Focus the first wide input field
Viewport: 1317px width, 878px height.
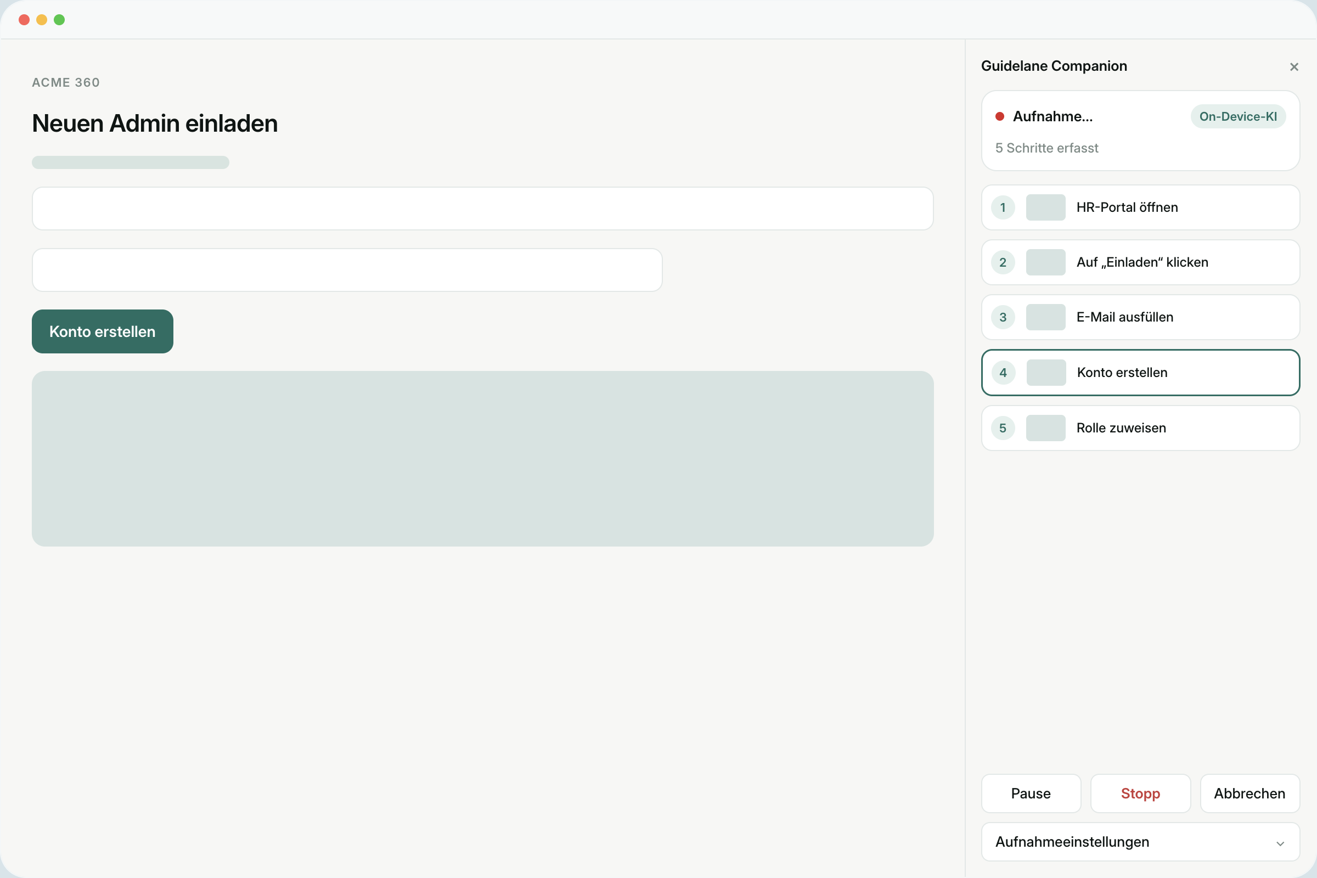coord(483,209)
